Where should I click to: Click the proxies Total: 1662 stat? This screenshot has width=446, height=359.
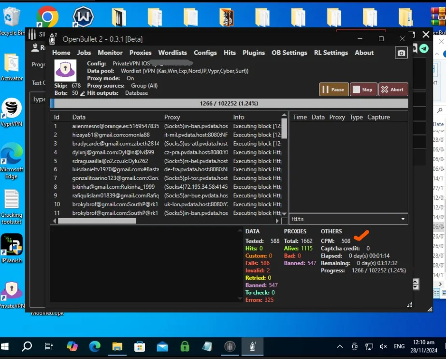298,241
